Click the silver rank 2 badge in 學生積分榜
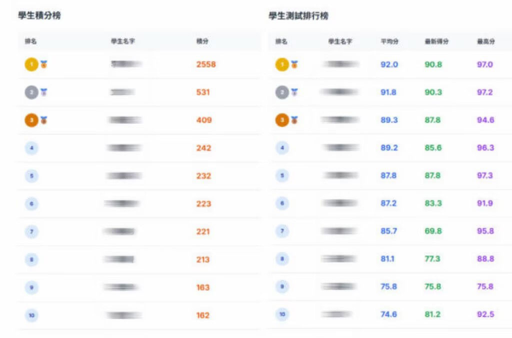Image resolution: width=512 pixels, height=338 pixels. (31, 92)
